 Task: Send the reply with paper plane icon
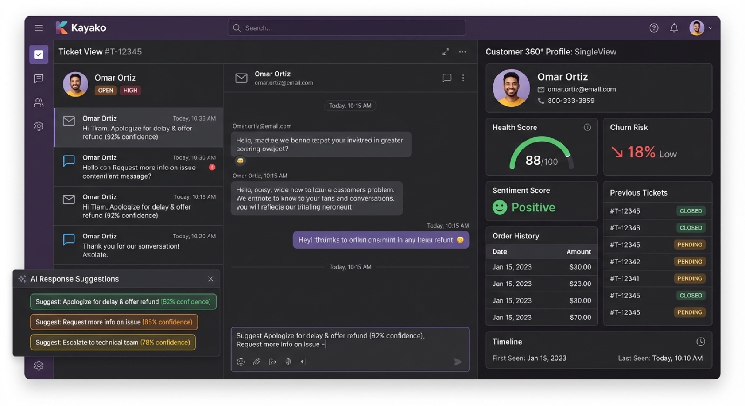click(x=458, y=362)
